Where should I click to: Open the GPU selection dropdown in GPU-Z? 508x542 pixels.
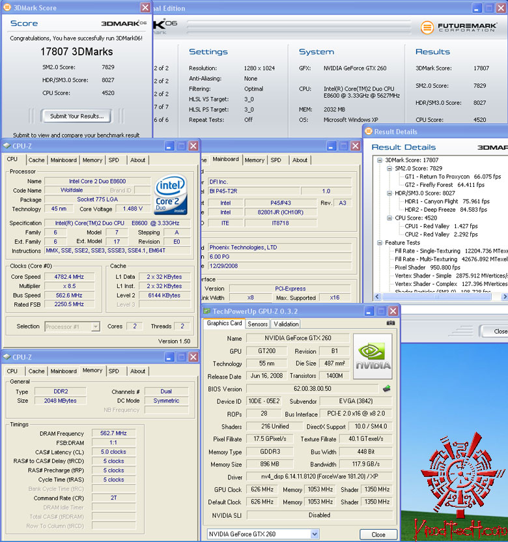[x=314, y=534]
